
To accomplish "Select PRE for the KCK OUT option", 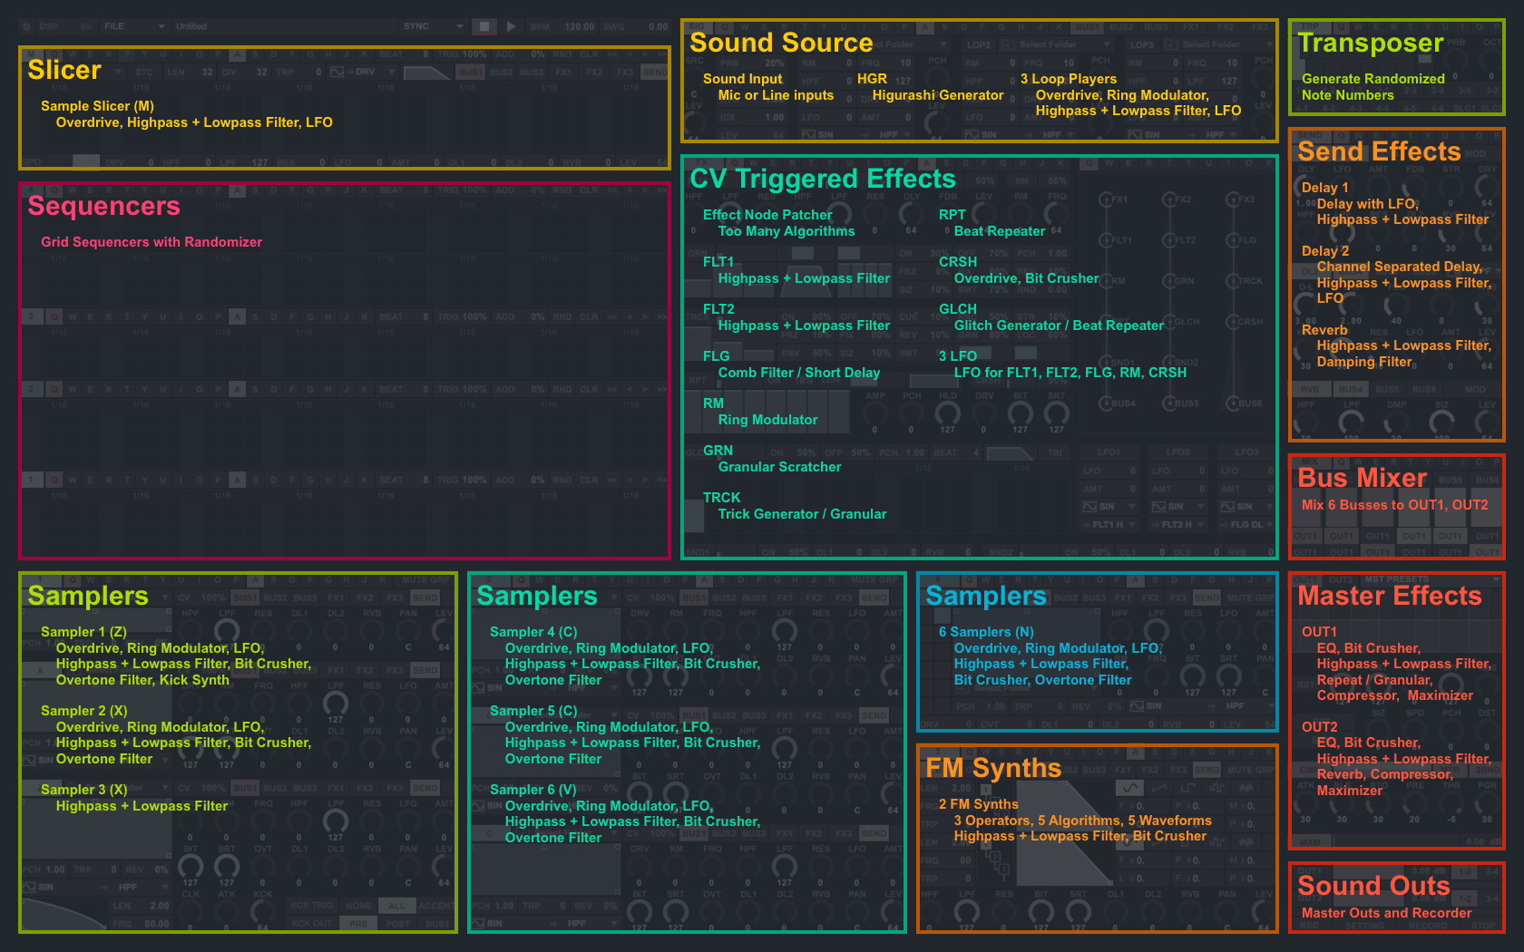I will click(358, 924).
